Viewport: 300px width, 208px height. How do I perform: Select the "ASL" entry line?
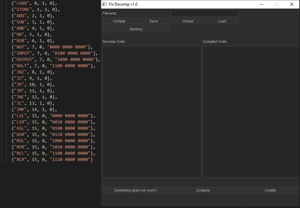click(54, 128)
